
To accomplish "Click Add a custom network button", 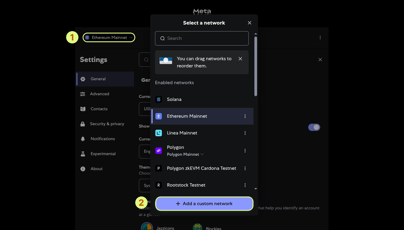I will 204,204.
